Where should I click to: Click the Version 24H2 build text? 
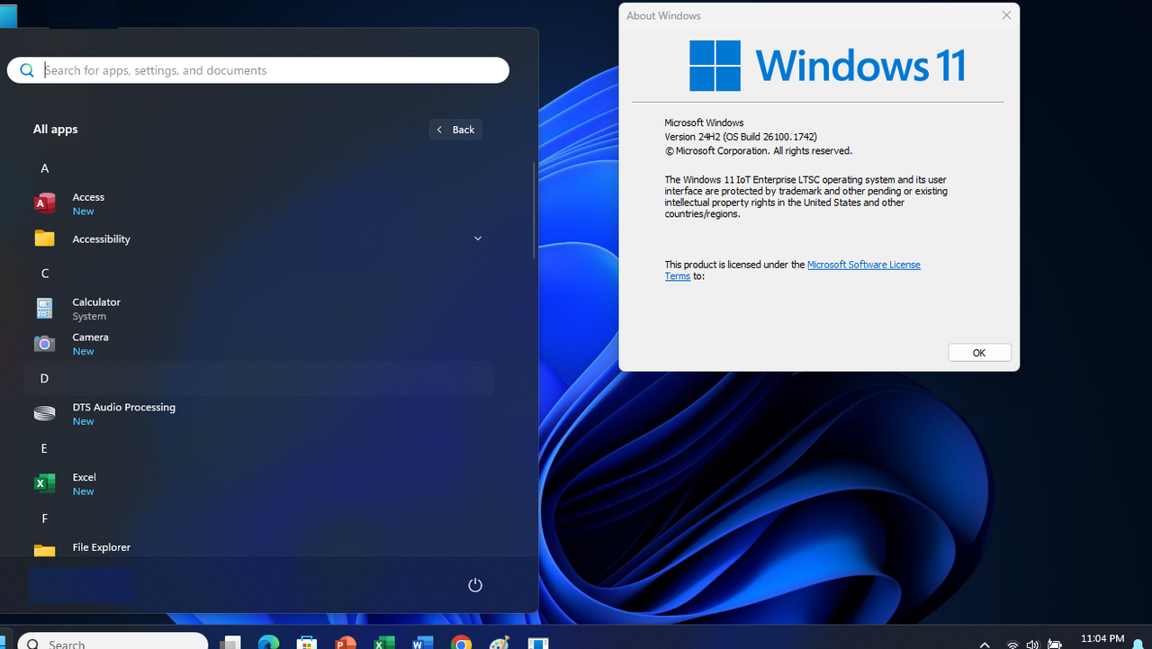[740, 137]
